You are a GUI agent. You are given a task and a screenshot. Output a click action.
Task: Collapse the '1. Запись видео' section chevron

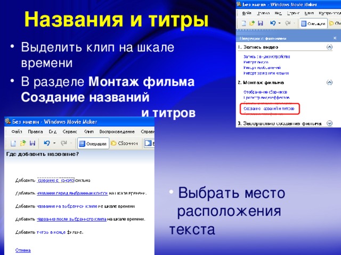tap(329, 47)
